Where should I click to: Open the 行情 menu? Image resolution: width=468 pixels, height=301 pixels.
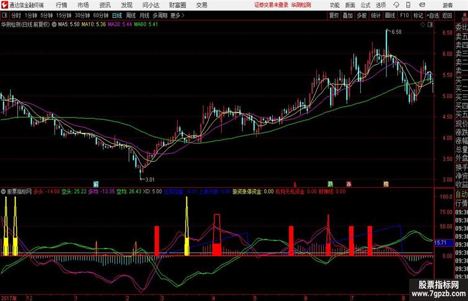pos(61,5)
